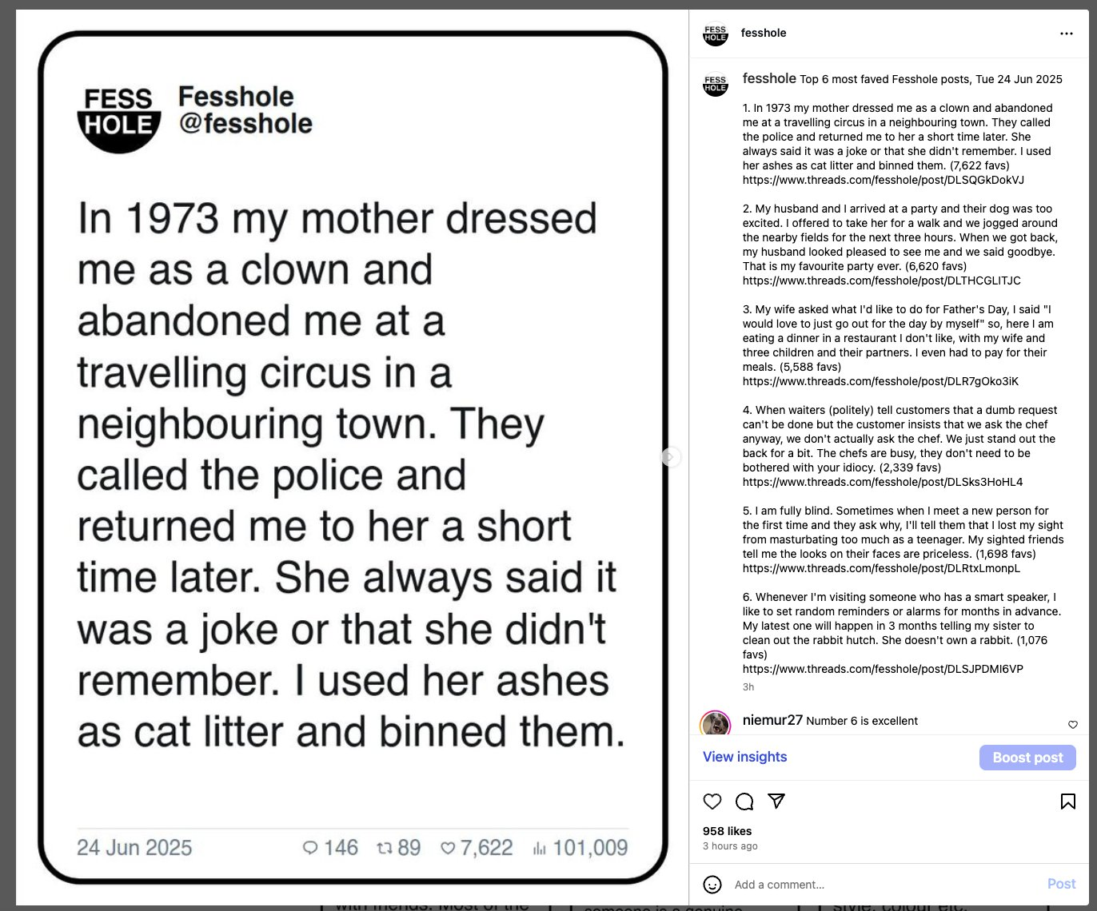
Task: Open niemur27 username link
Action: [772, 720]
